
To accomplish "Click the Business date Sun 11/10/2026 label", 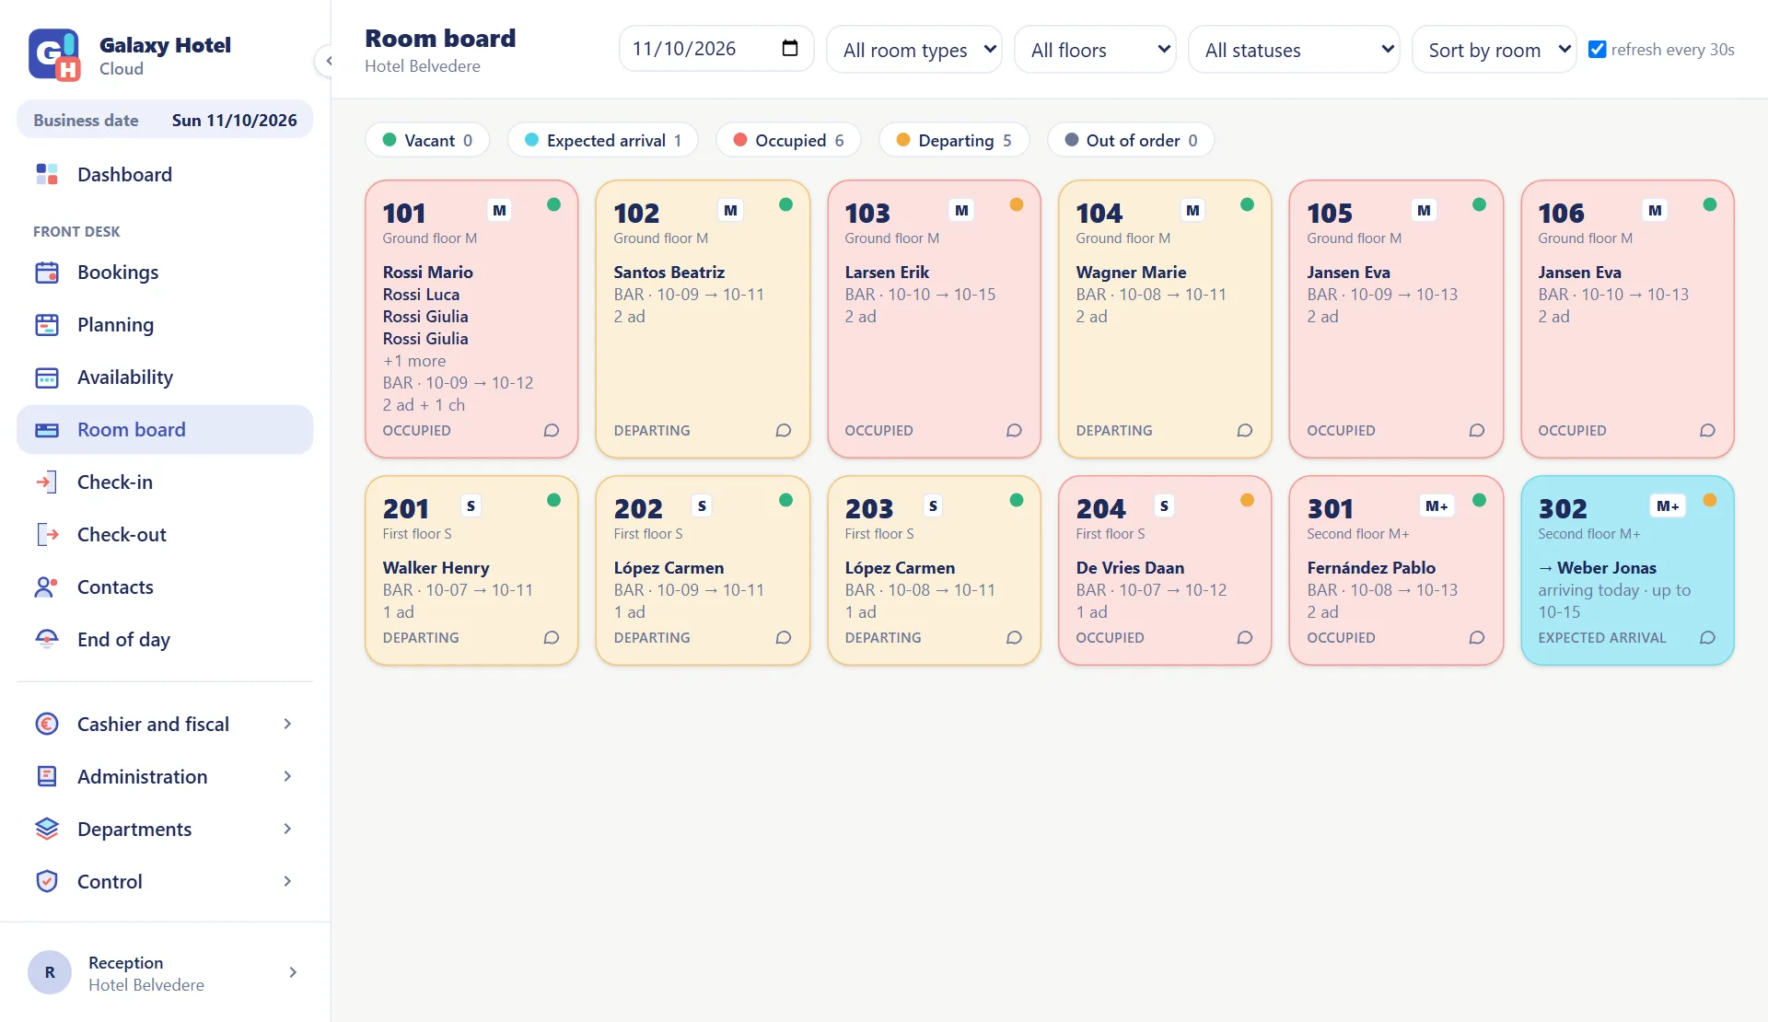I will coord(165,120).
